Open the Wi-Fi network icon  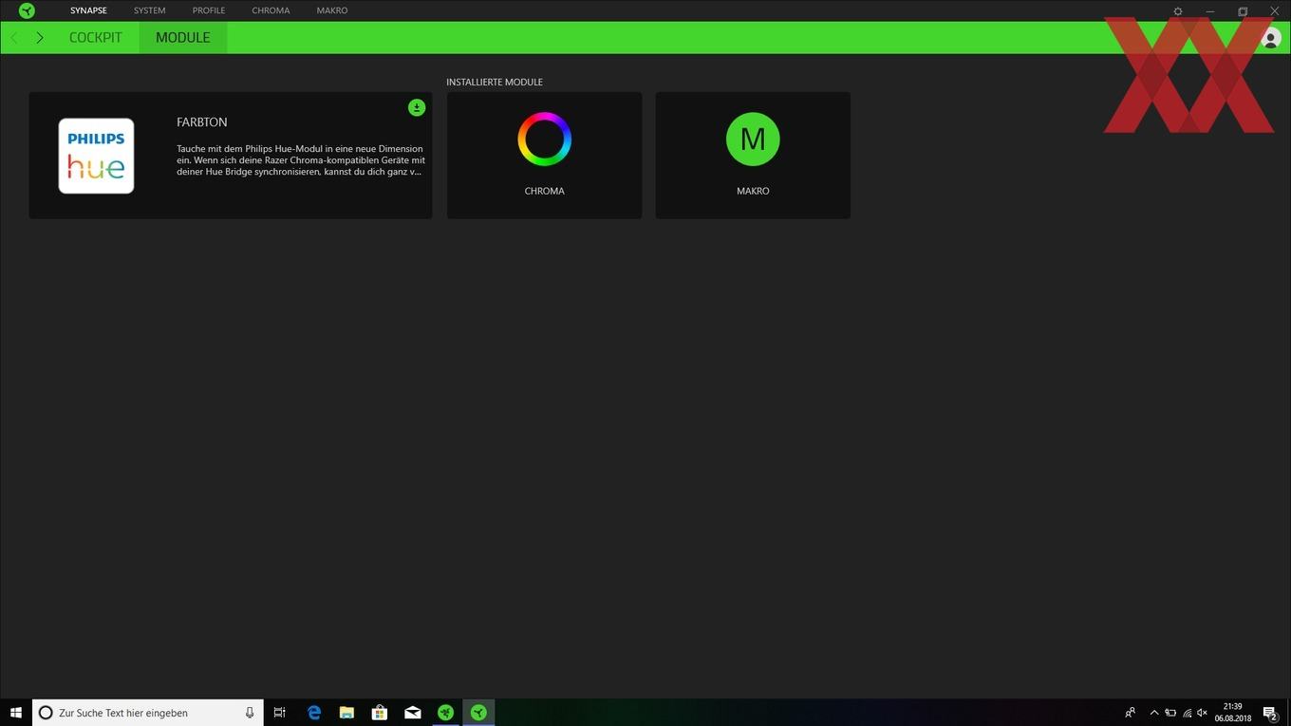point(1187,713)
